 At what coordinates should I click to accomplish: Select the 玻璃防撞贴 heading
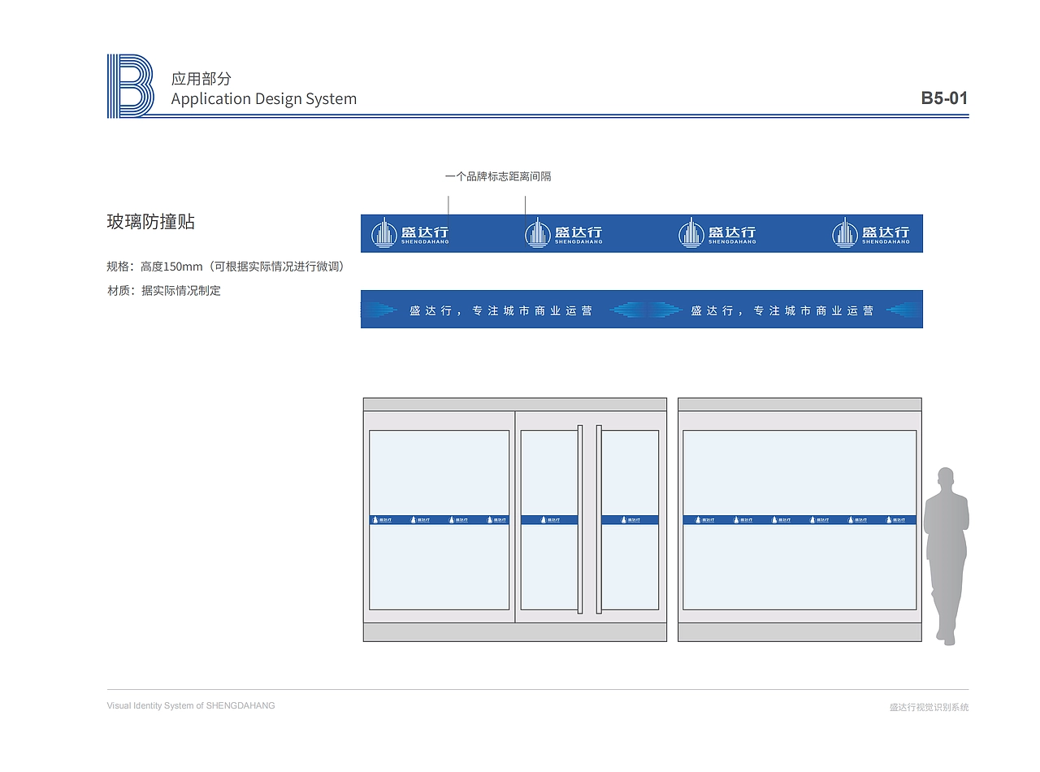coord(151,222)
